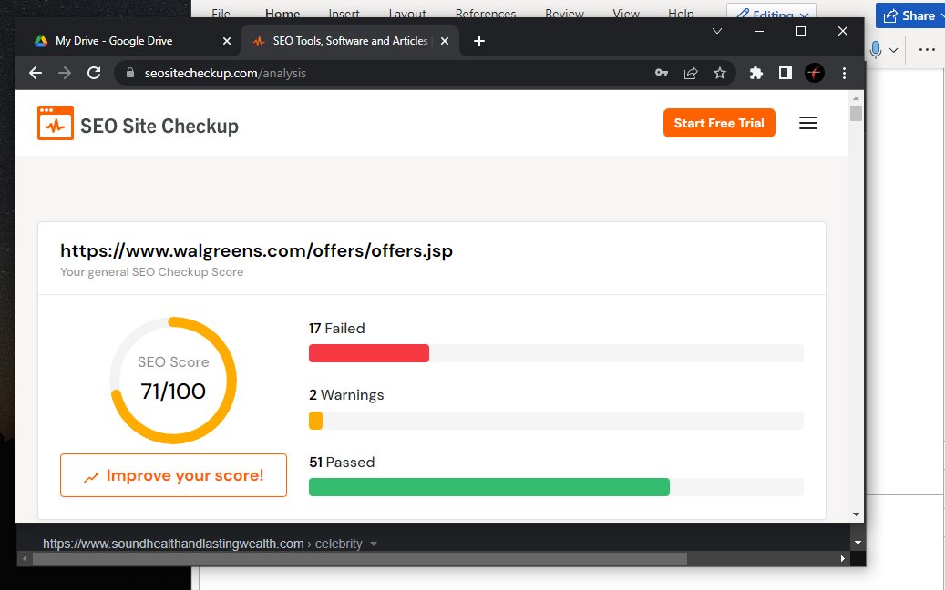
Task: Click 51 Passed label
Action: click(x=342, y=462)
